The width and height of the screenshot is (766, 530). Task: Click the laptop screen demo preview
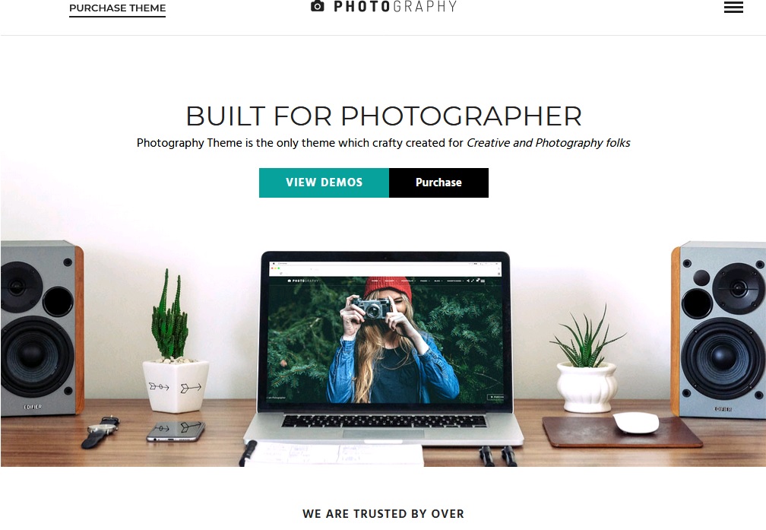[385, 332]
